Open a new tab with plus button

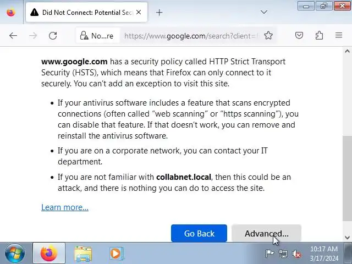point(159,12)
